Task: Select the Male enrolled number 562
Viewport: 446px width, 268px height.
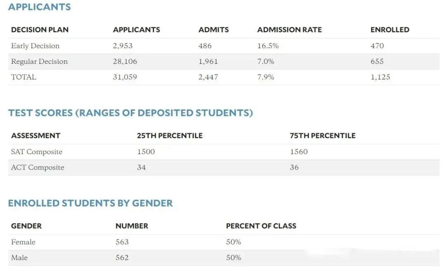Action: (122, 258)
